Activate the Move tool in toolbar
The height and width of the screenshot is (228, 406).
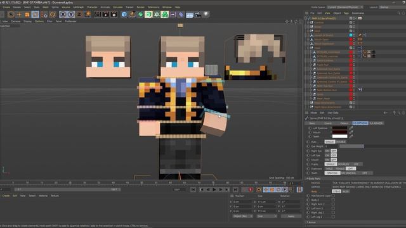tap(19, 15)
